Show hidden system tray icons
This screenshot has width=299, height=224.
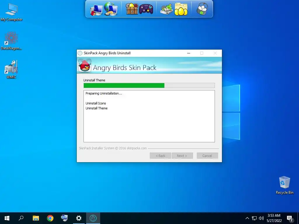tap(247, 218)
